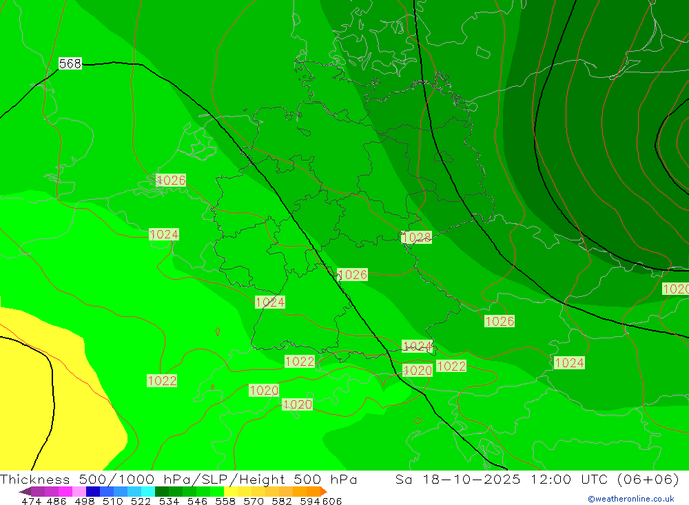Click the 606 legend value

click(x=332, y=501)
